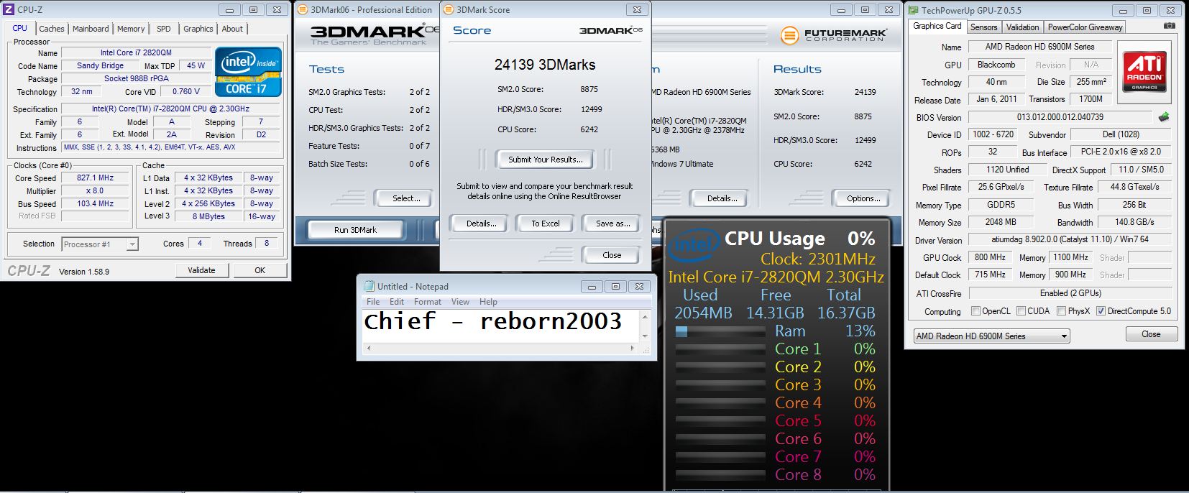This screenshot has width=1189, height=493.
Task: Click the Notepad horizontal scrollbar
Action: [x=500, y=349]
